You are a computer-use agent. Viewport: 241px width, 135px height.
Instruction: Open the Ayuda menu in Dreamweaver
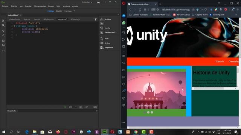pyautogui.click(x=75, y=6)
